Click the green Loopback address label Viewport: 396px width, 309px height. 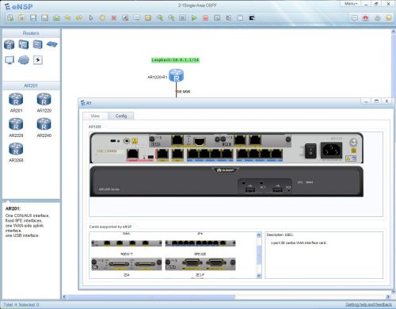tap(175, 60)
